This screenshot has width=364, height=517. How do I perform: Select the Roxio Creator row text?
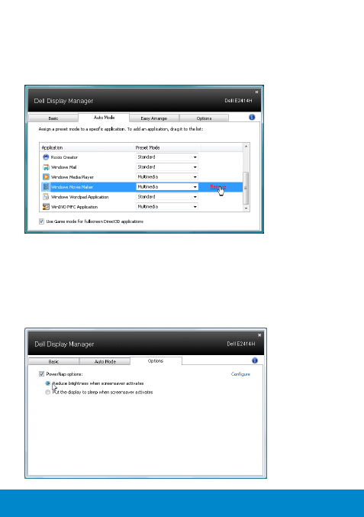click(x=64, y=157)
